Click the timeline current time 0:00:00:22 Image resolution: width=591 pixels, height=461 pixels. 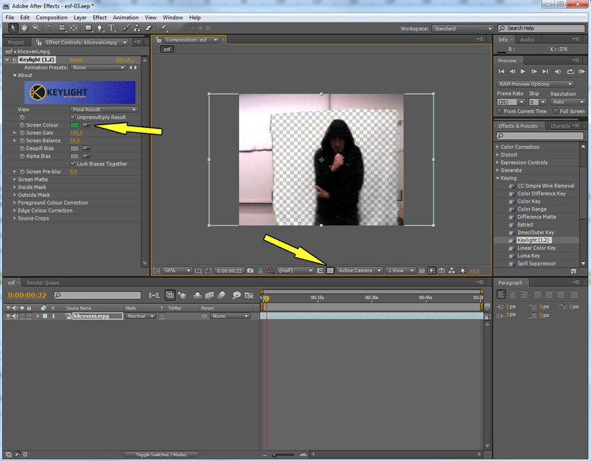pos(27,295)
